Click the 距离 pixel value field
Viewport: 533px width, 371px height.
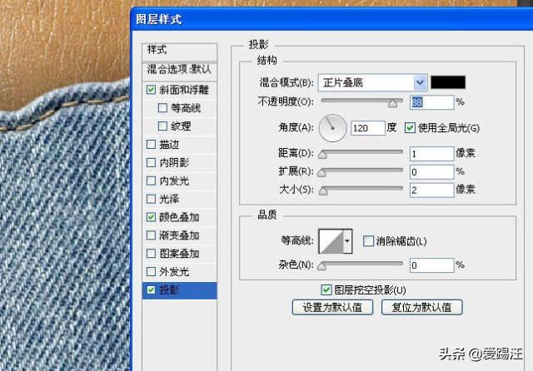pos(431,154)
